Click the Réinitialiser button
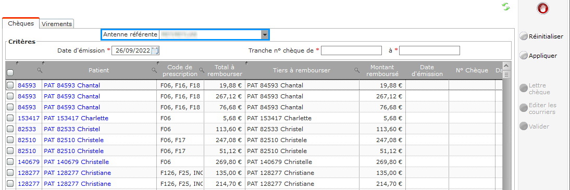570x190 pixels. (x=542, y=36)
